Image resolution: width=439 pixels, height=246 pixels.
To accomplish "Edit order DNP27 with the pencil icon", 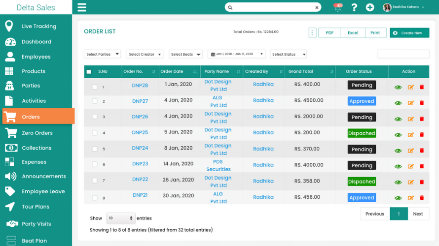I will coord(410,103).
